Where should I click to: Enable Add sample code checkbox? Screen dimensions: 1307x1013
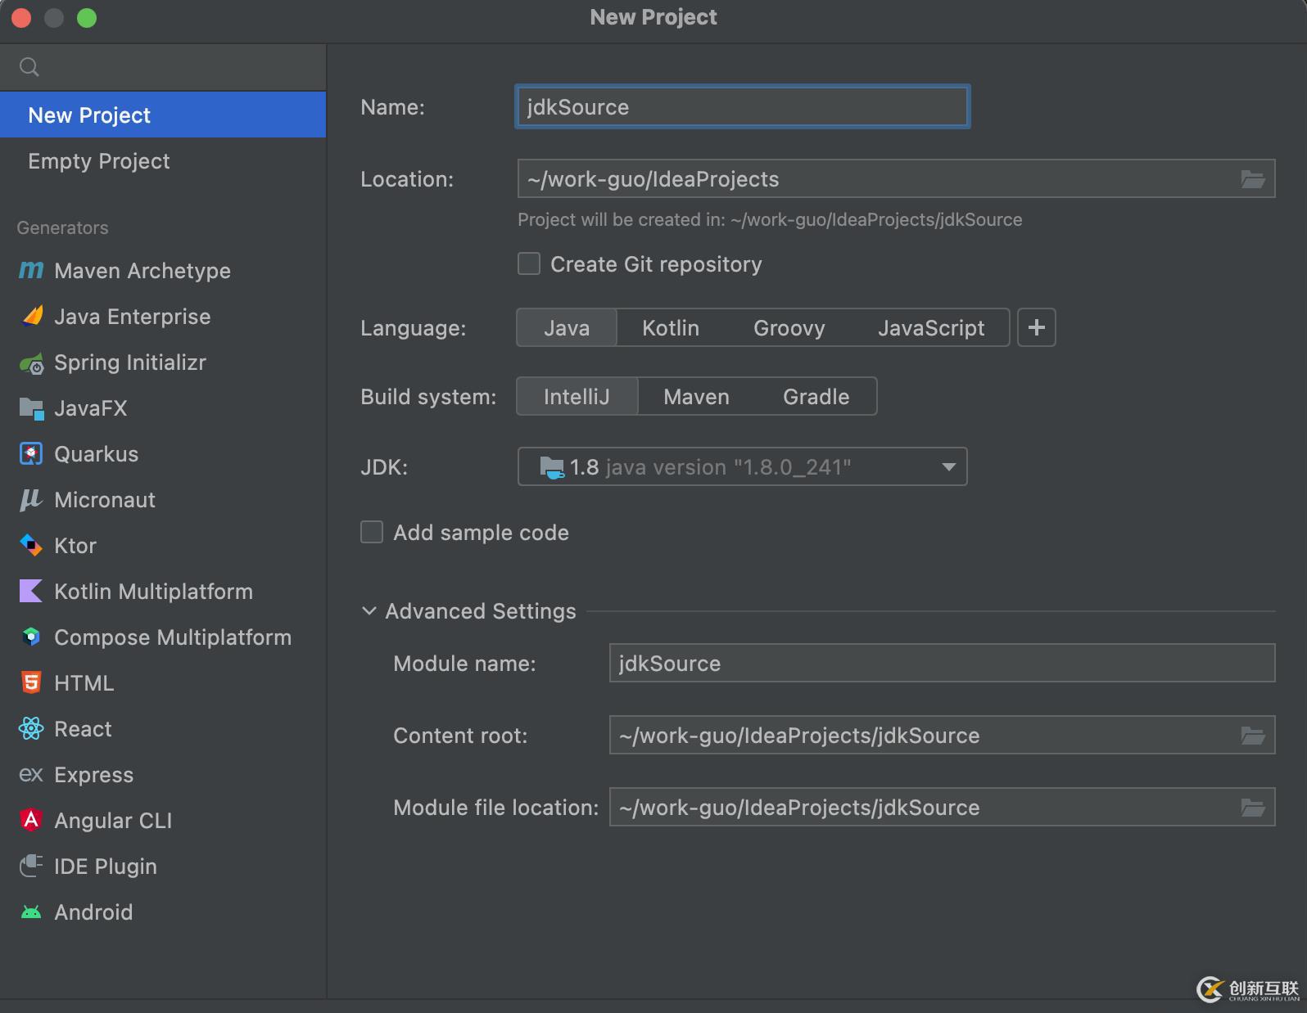coord(372,532)
